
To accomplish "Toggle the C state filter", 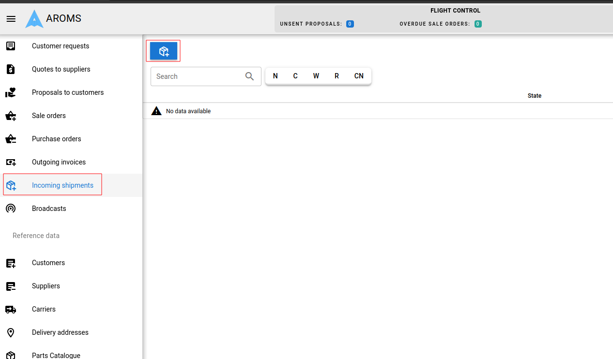I will coord(295,76).
